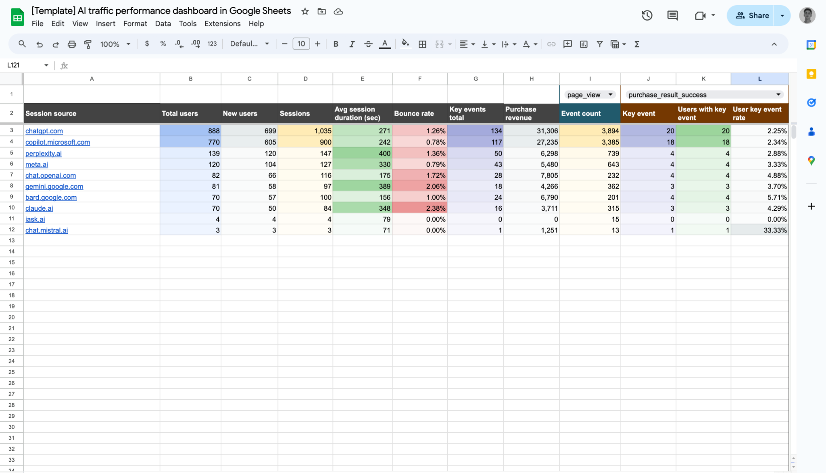Create a filter on the data

pos(600,44)
